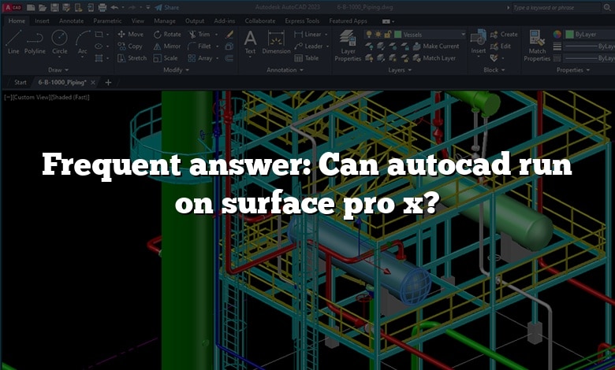Switch to the Output tab
The height and width of the screenshot is (370, 615).
point(195,20)
